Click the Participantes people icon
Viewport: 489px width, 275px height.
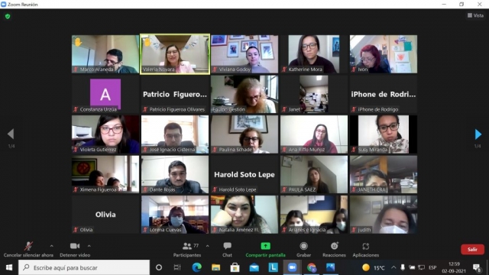(x=187, y=246)
